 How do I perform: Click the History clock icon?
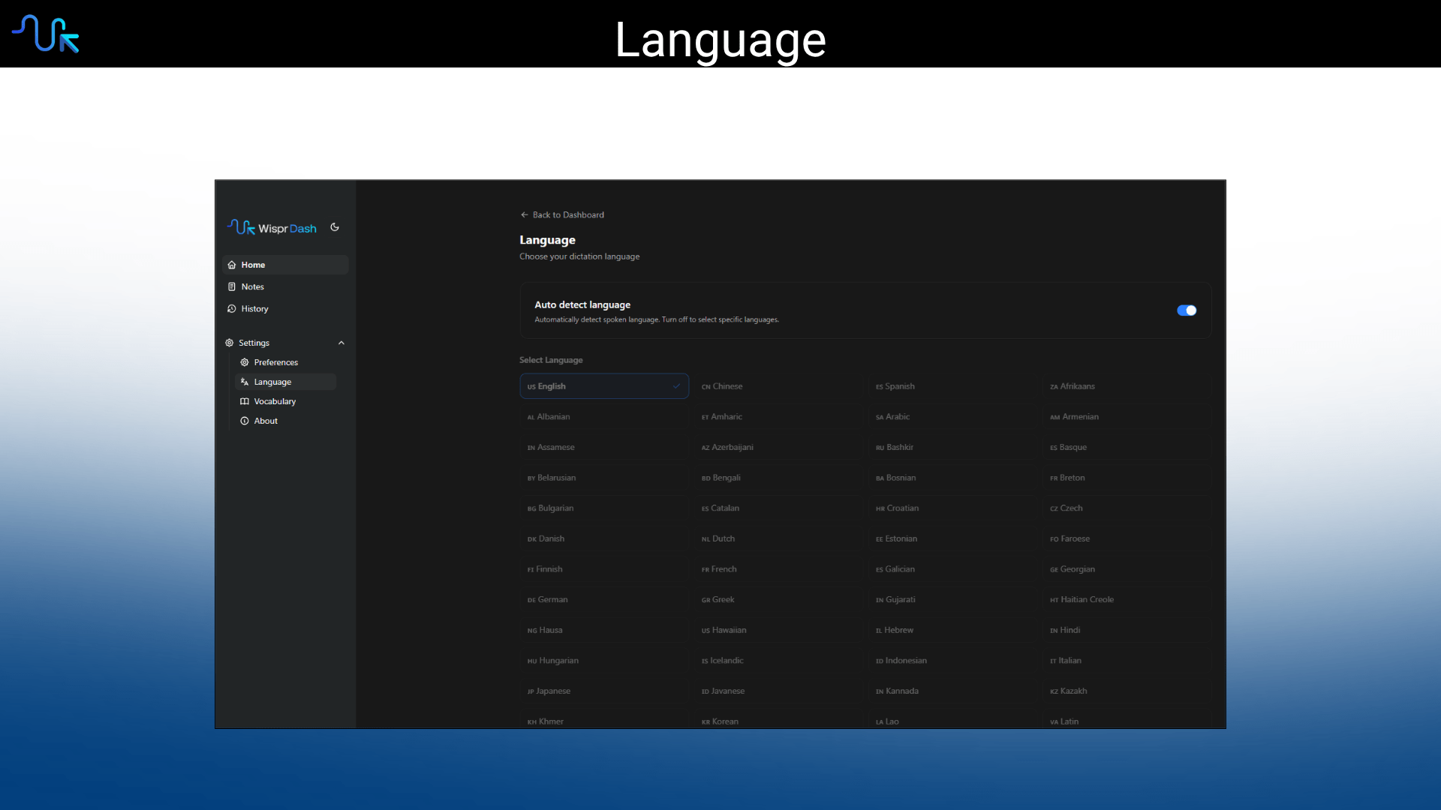(x=232, y=308)
